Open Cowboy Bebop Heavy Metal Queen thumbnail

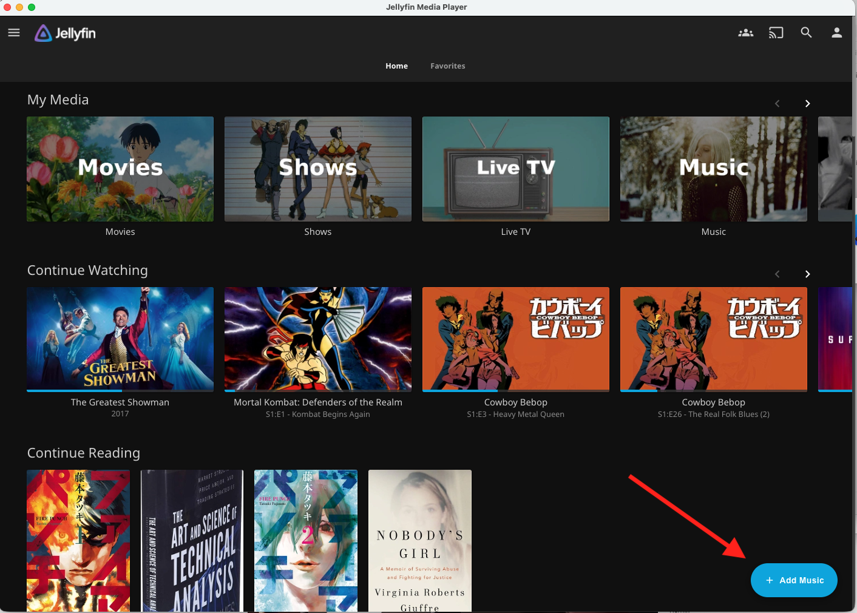coord(516,338)
